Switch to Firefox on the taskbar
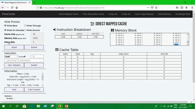The image size is (195, 109). coord(59,106)
